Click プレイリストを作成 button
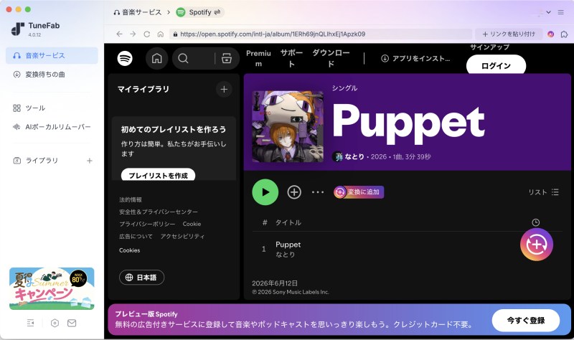 (x=158, y=176)
